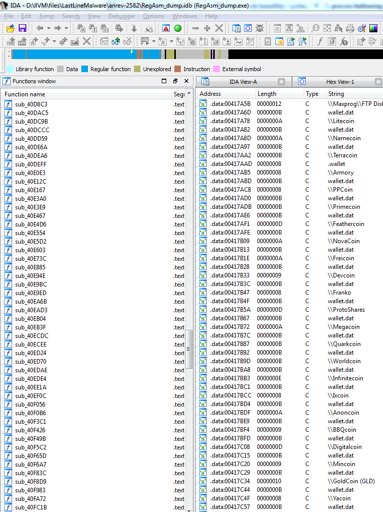Click the Unexplored olive legend swatch

137,69
